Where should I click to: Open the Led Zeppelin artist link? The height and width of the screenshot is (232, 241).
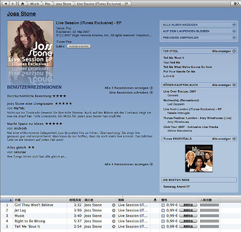pos(176,104)
